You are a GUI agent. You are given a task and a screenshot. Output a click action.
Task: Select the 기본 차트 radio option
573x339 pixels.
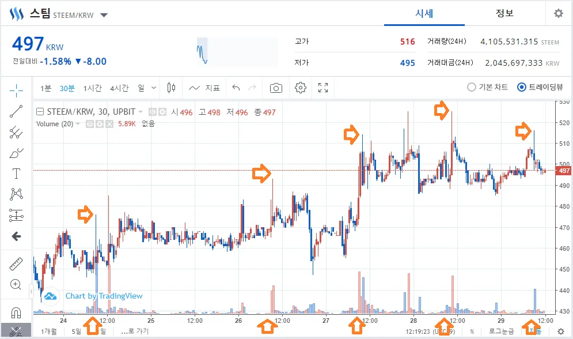click(488, 87)
